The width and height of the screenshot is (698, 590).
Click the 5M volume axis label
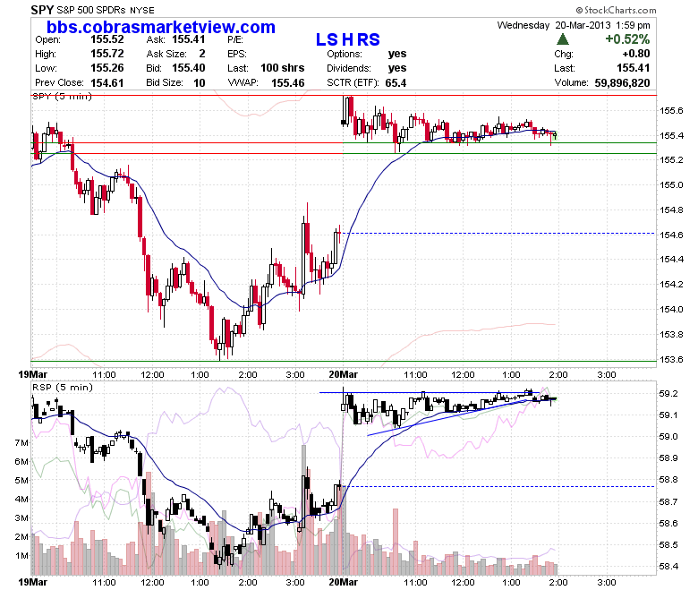21,480
